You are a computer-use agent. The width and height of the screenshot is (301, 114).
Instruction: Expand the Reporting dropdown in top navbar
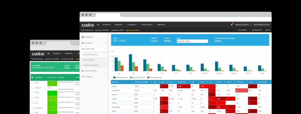click(x=161, y=25)
